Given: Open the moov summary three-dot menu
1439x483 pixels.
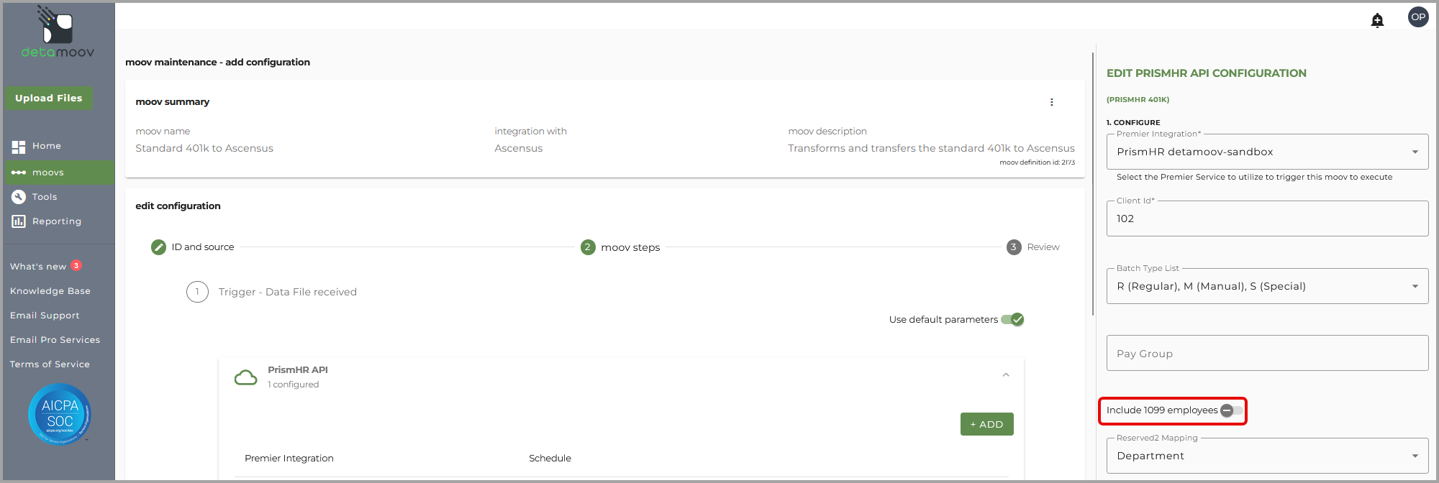Looking at the screenshot, I should 1051,102.
